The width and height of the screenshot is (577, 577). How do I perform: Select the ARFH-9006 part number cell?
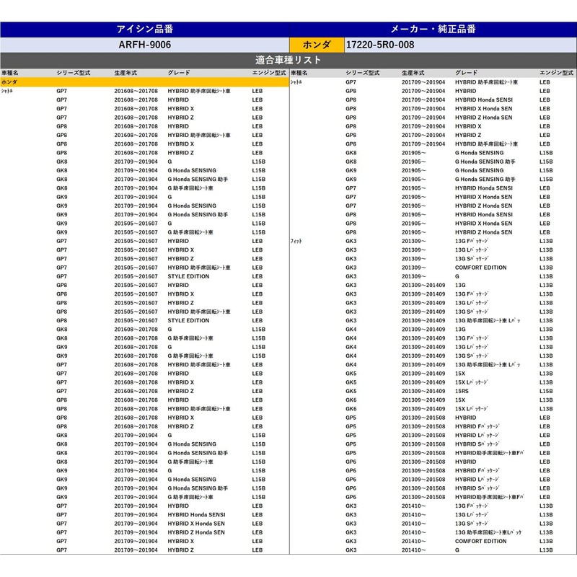144,44
